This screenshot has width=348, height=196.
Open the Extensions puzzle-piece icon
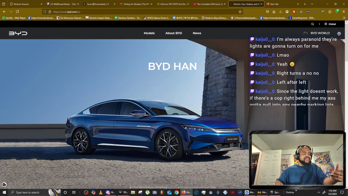coord(330,12)
